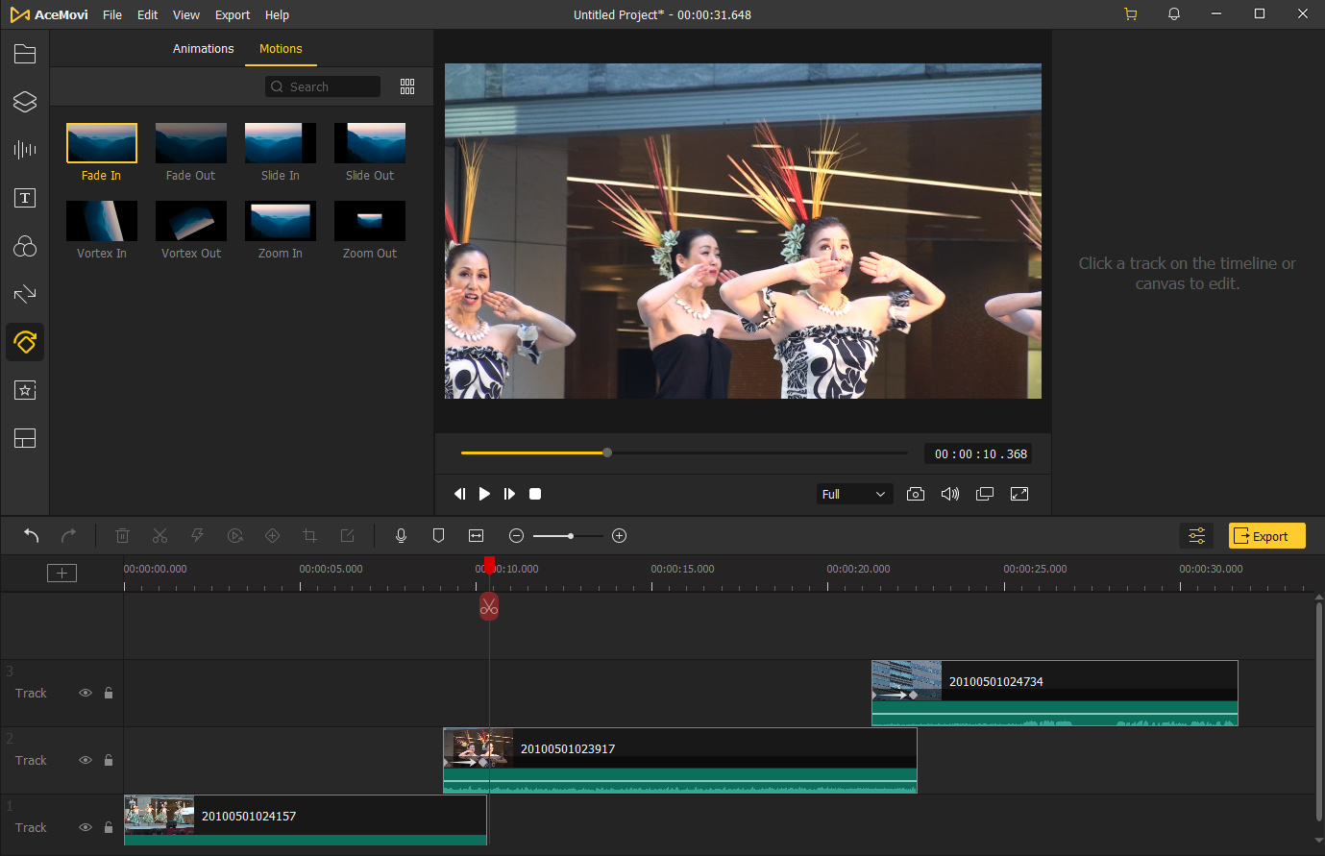1325x856 pixels.
Task: Add a marker with the marker icon
Action: point(438,536)
